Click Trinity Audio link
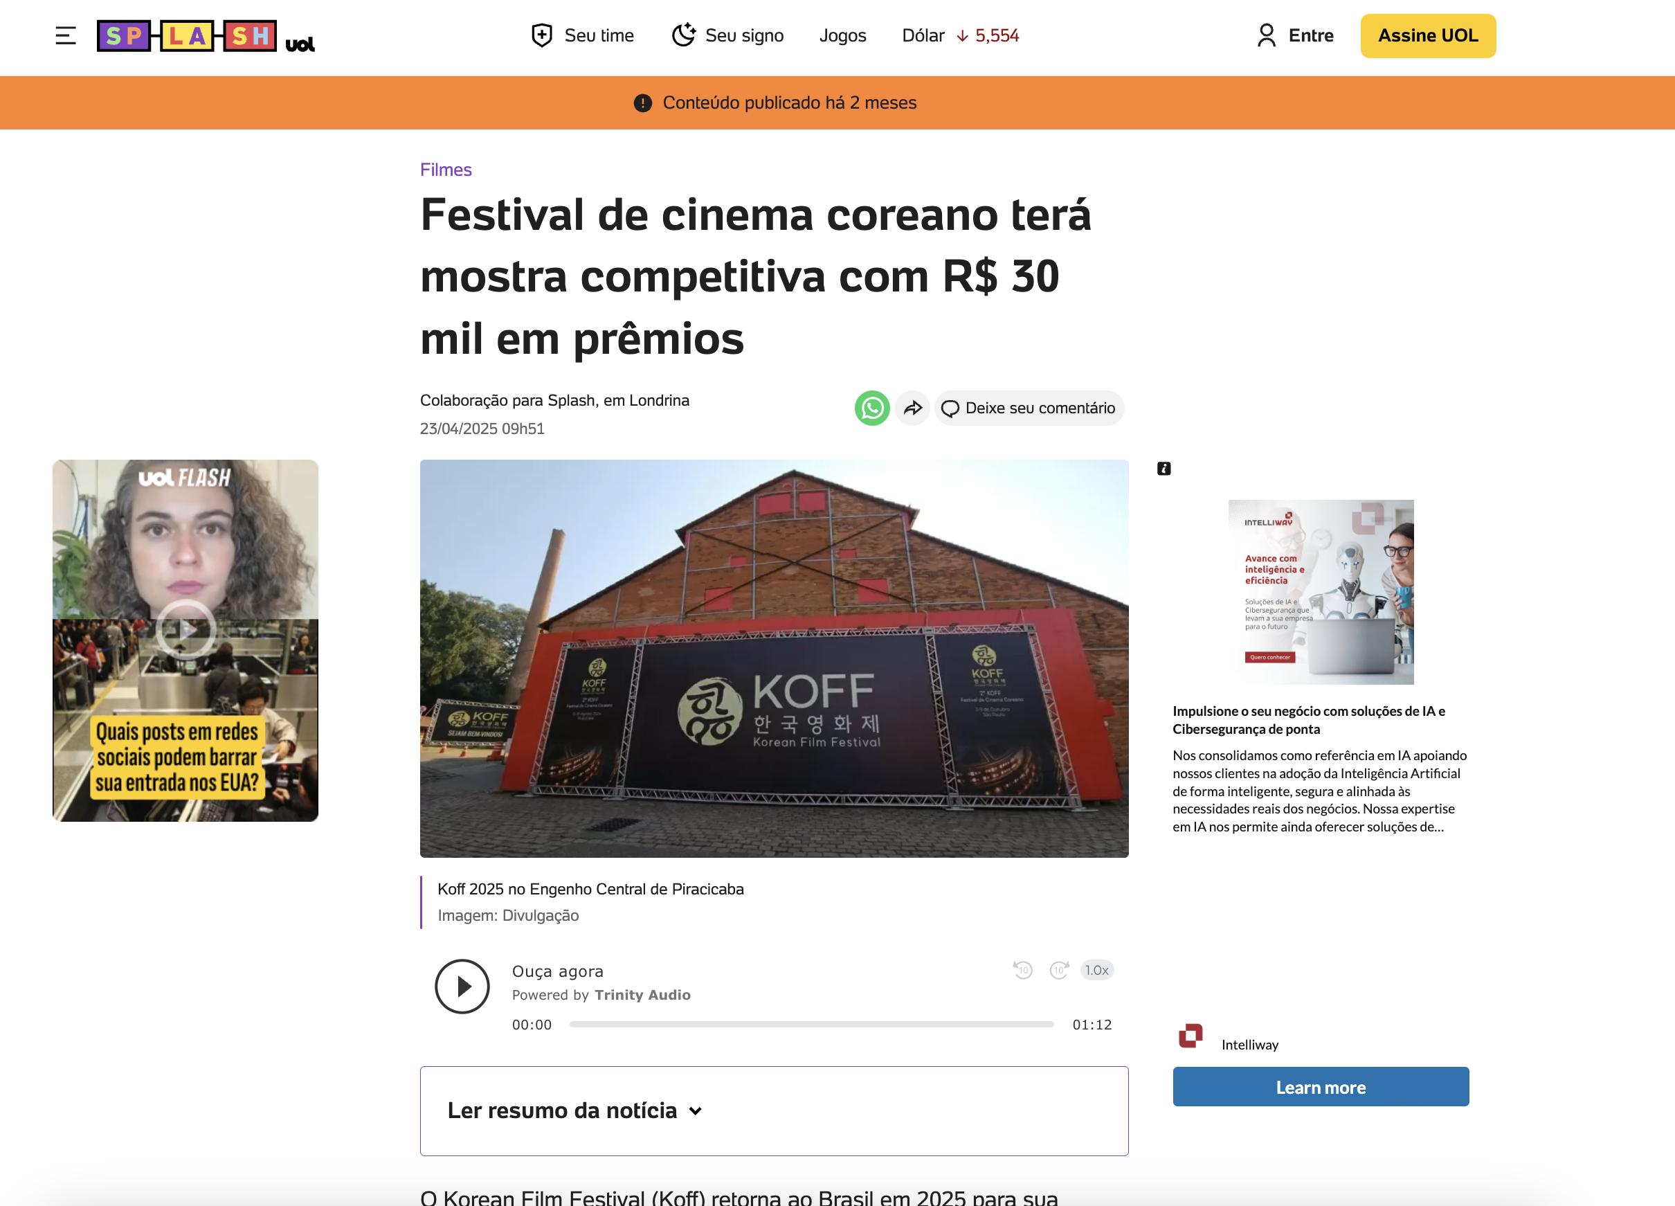The image size is (1675, 1206). pyautogui.click(x=642, y=995)
